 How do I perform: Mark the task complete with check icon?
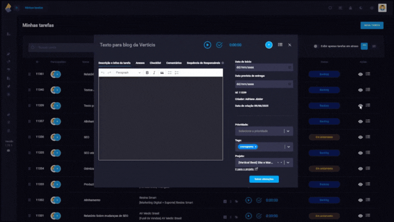[219, 45]
